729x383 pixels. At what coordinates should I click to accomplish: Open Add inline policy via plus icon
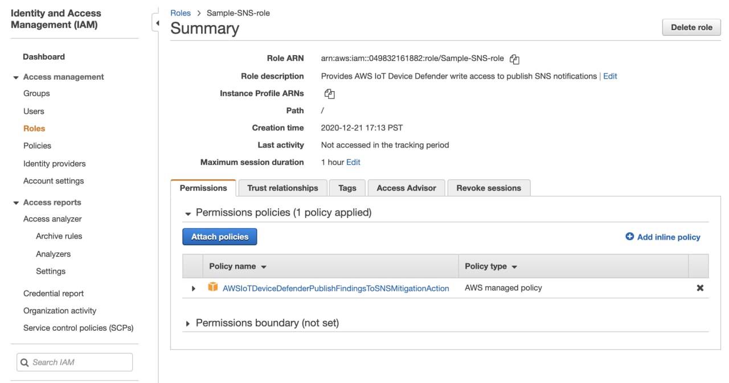(629, 237)
